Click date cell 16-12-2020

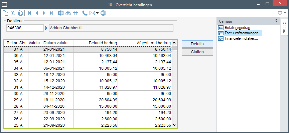58,75
